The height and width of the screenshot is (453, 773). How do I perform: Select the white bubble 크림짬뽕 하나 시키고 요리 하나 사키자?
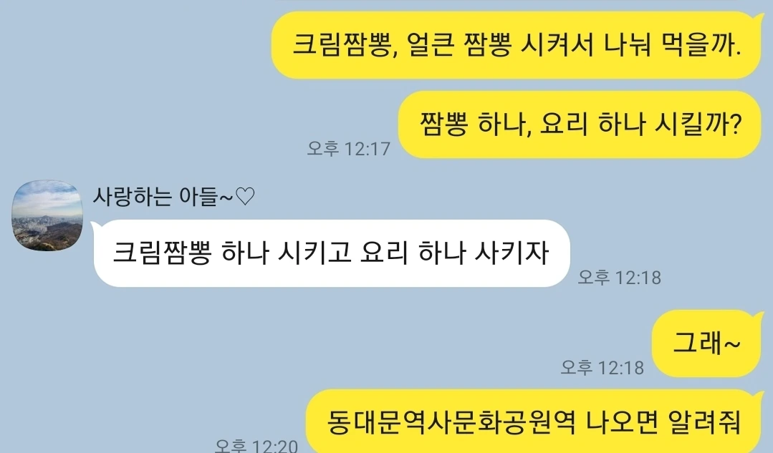click(331, 253)
